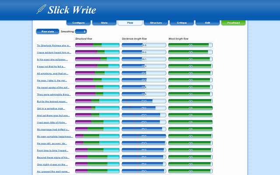Switch to the Edit tab

(x=207, y=23)
